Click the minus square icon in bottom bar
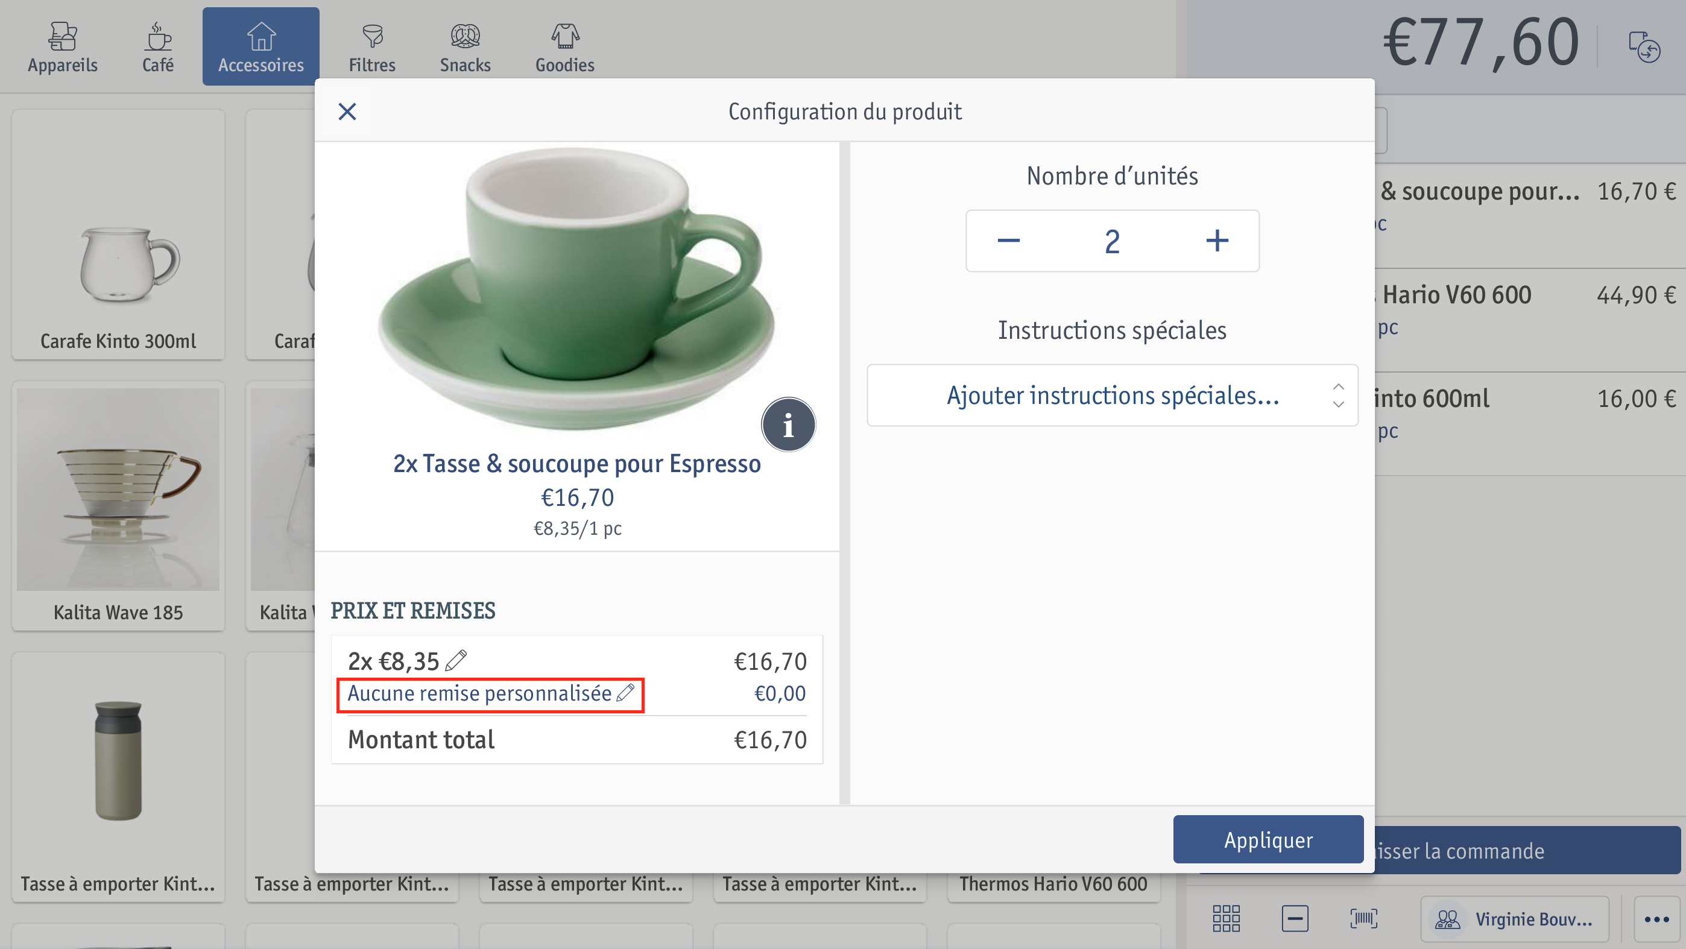The width and height of the screenshot is (1686, 949). [1295, 918]
